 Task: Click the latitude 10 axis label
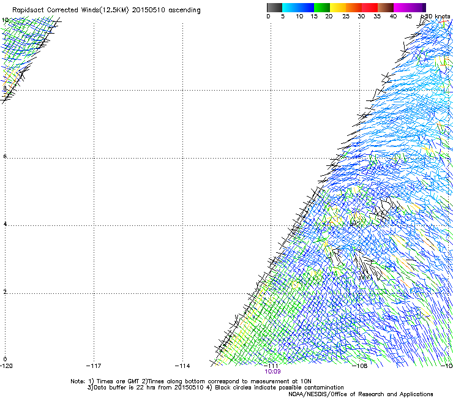(5, 20)
